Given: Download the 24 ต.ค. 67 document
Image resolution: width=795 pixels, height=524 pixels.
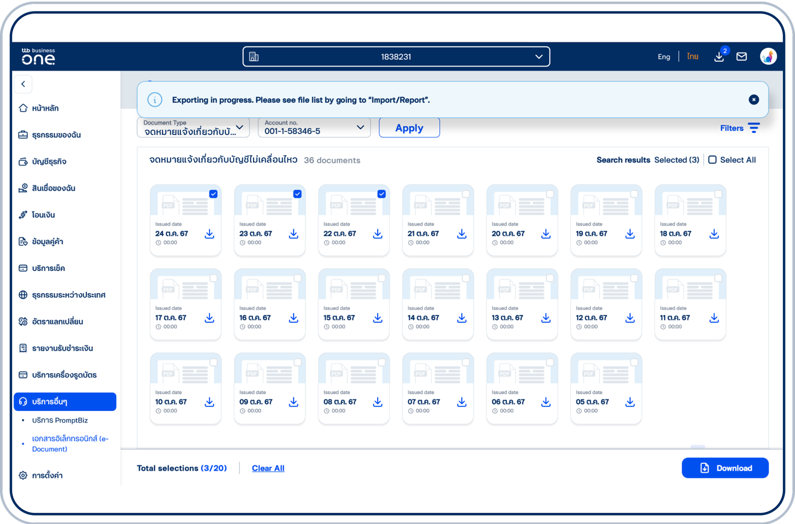Looking at the screenshot, I should 209,234.
